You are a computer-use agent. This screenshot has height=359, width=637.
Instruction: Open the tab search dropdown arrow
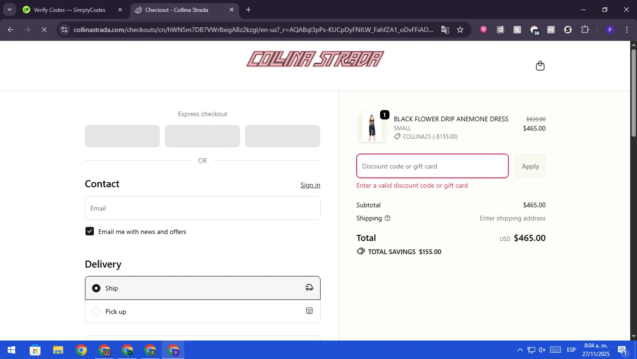[x=9, y=10]
